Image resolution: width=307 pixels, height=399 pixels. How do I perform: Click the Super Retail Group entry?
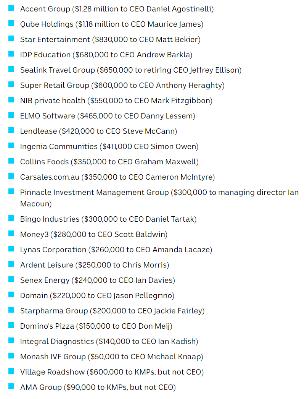coord(122,85)
